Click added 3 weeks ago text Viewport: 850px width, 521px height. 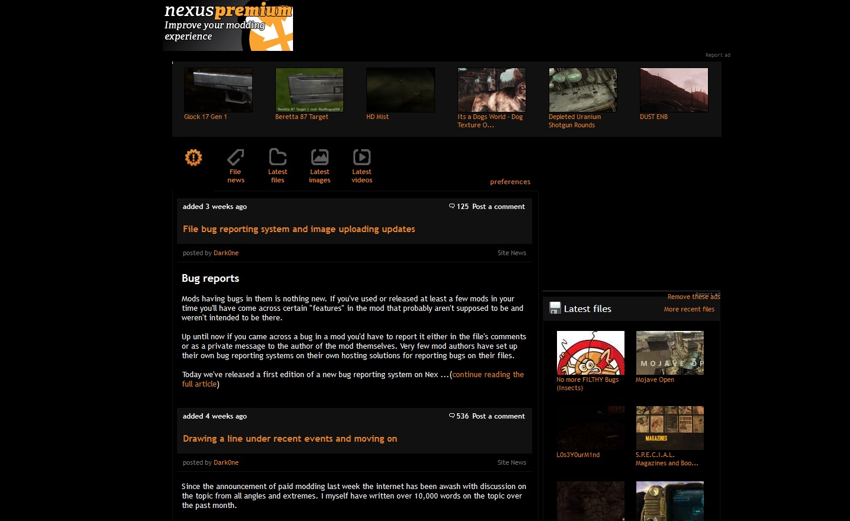[215, 207]
